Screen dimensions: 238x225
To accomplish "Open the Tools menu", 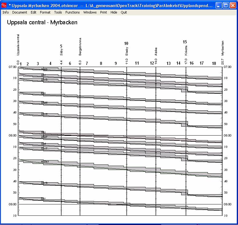I will point(58,12).
